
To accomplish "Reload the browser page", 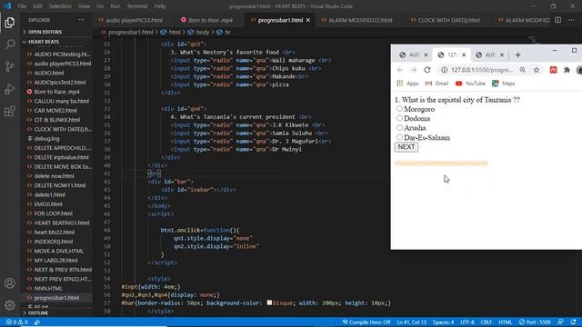I will click(x=427, y=70).
